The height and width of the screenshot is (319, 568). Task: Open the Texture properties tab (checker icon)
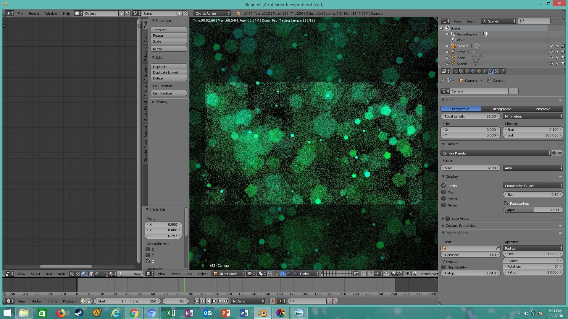[497, 71]
